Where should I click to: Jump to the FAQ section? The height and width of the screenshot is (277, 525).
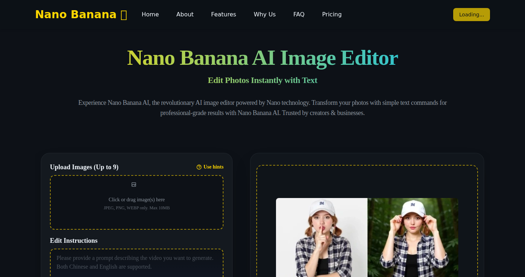[x=299, y=15]
